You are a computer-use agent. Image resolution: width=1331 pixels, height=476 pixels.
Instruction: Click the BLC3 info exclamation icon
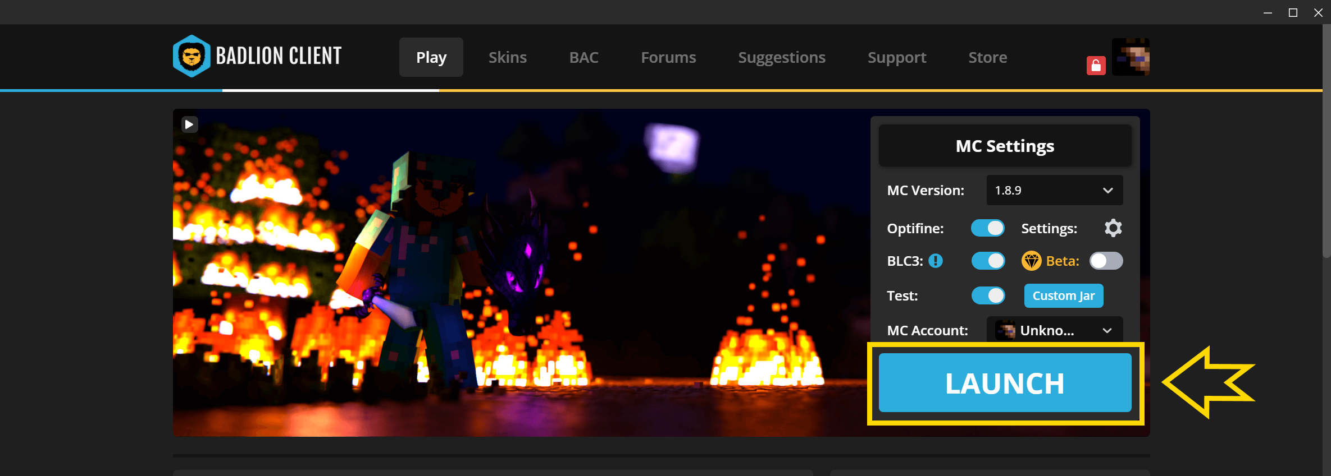click(936, 261)
